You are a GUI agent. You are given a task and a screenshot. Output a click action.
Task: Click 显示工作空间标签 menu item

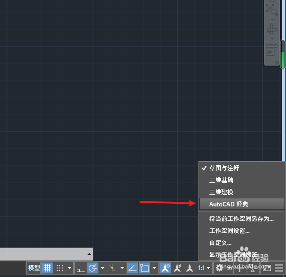coord(242,254)
